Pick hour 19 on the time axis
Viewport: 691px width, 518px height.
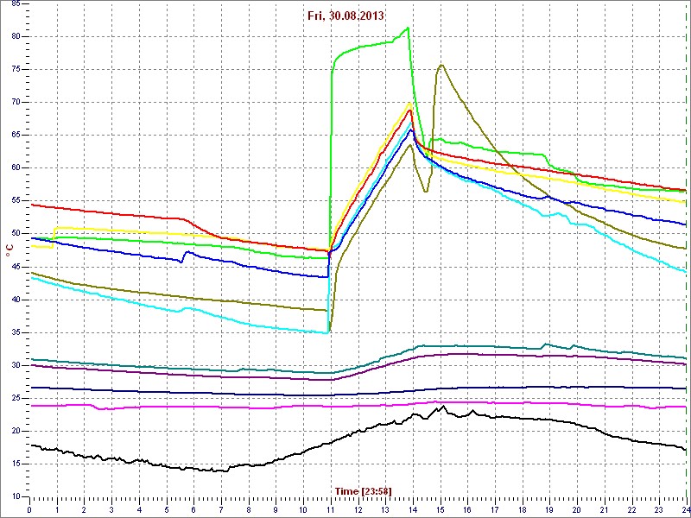[549, 509]
